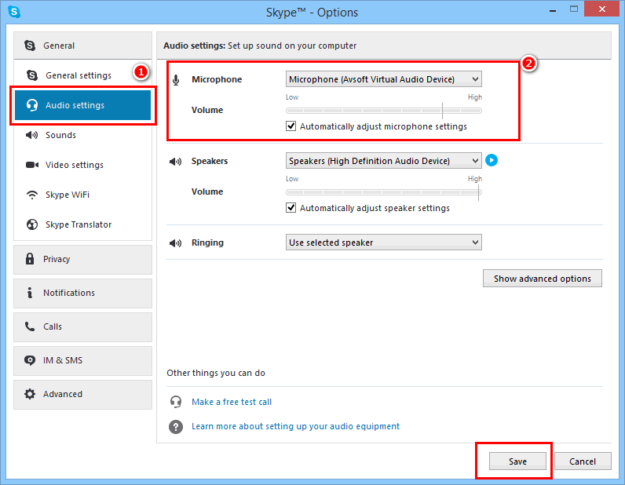The height and width of the screenshot is (485, 625).
Task: Click Show advanced options button
Action: [542, 278]
